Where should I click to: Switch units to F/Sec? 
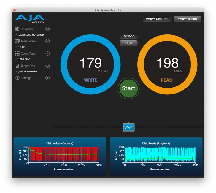[x=129, y=43]
